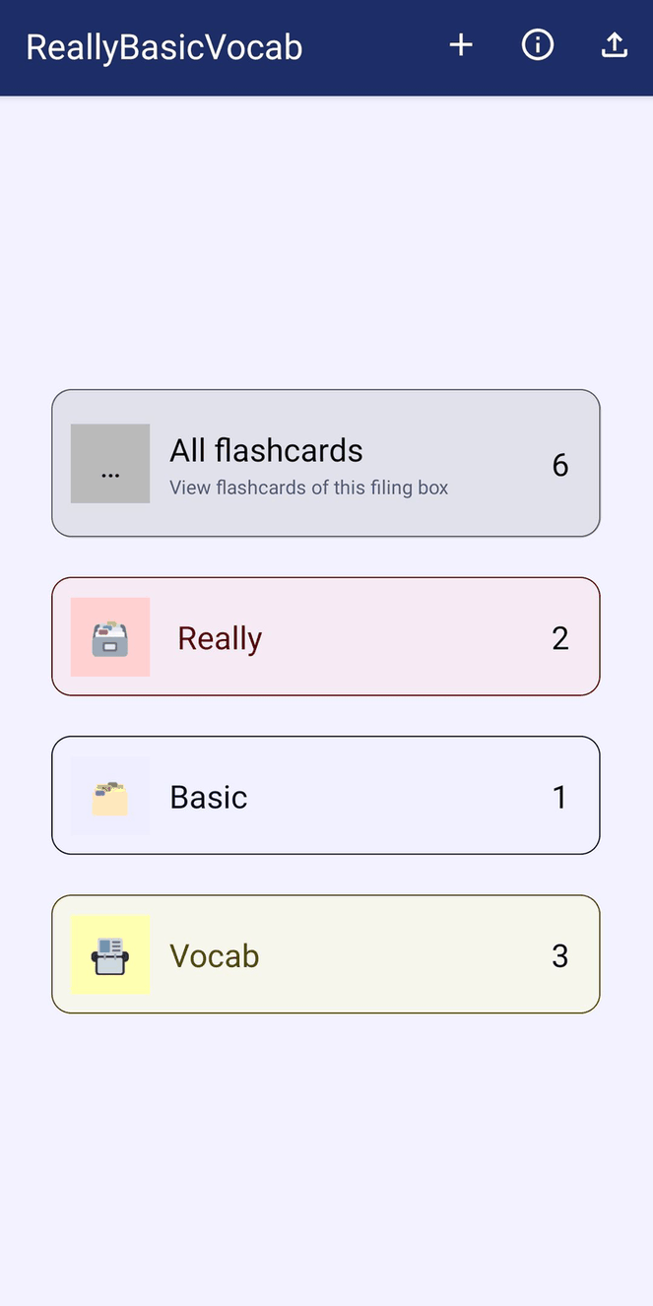The image size is (653, 1306).
Task: Click the Basic label text
Action: point(208,796)
